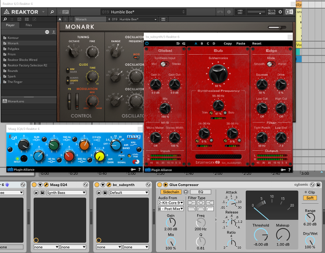
Task: Click the Reaktor search magnifier icon in header
Action: pyautogui.click(x=52, y=12)
